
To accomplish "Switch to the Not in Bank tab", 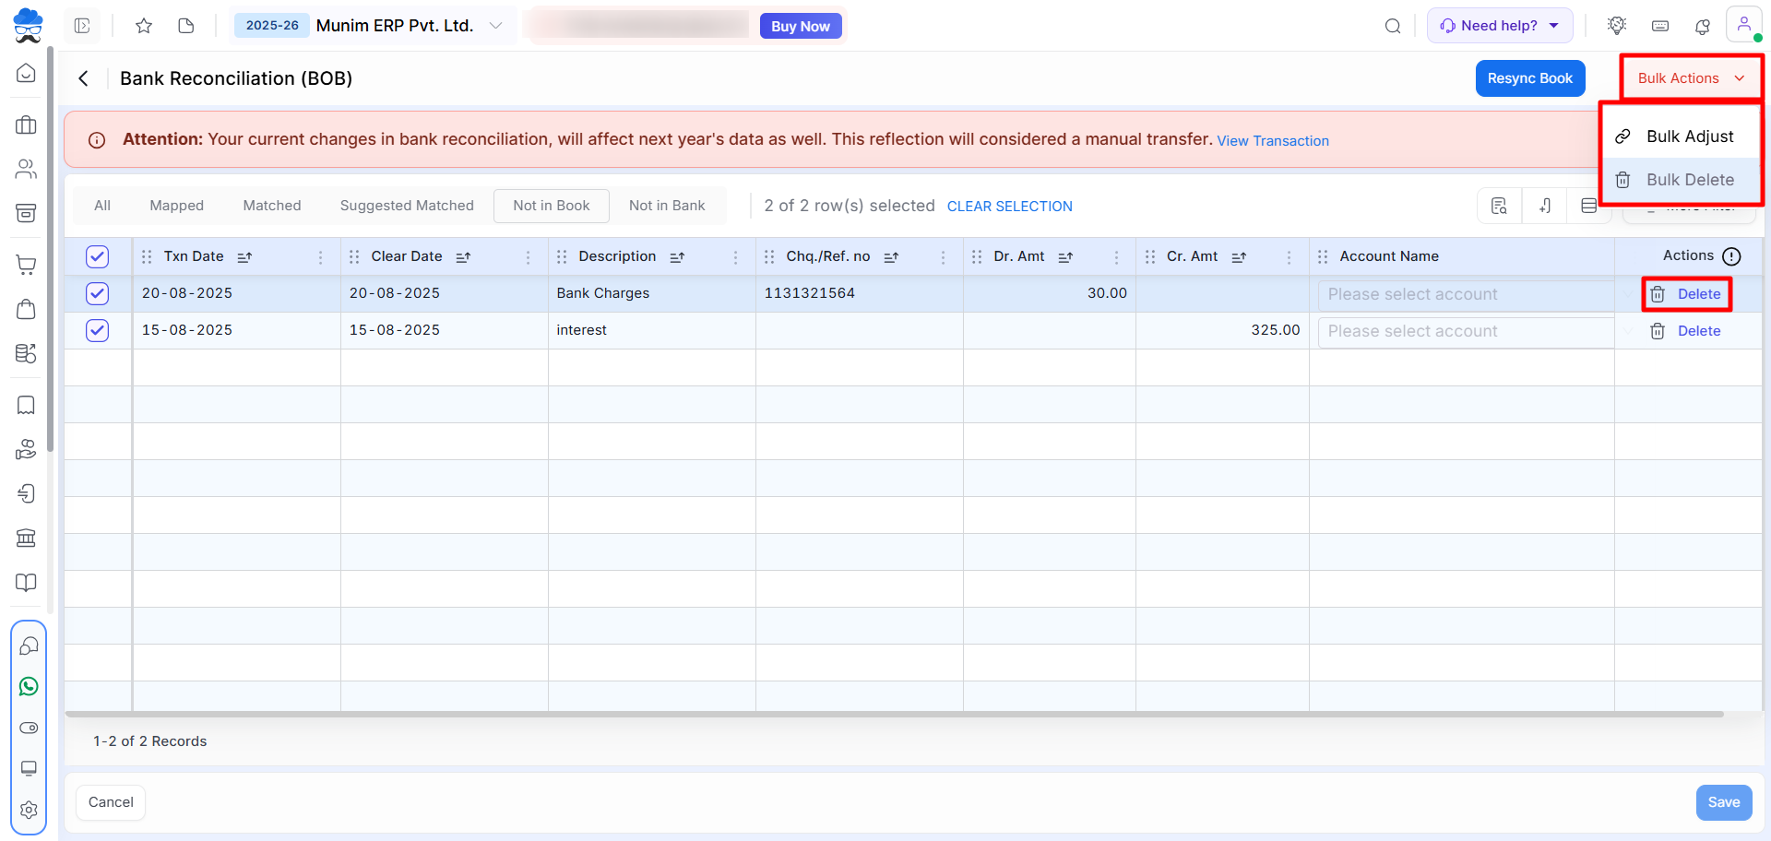I will point(667,206).
